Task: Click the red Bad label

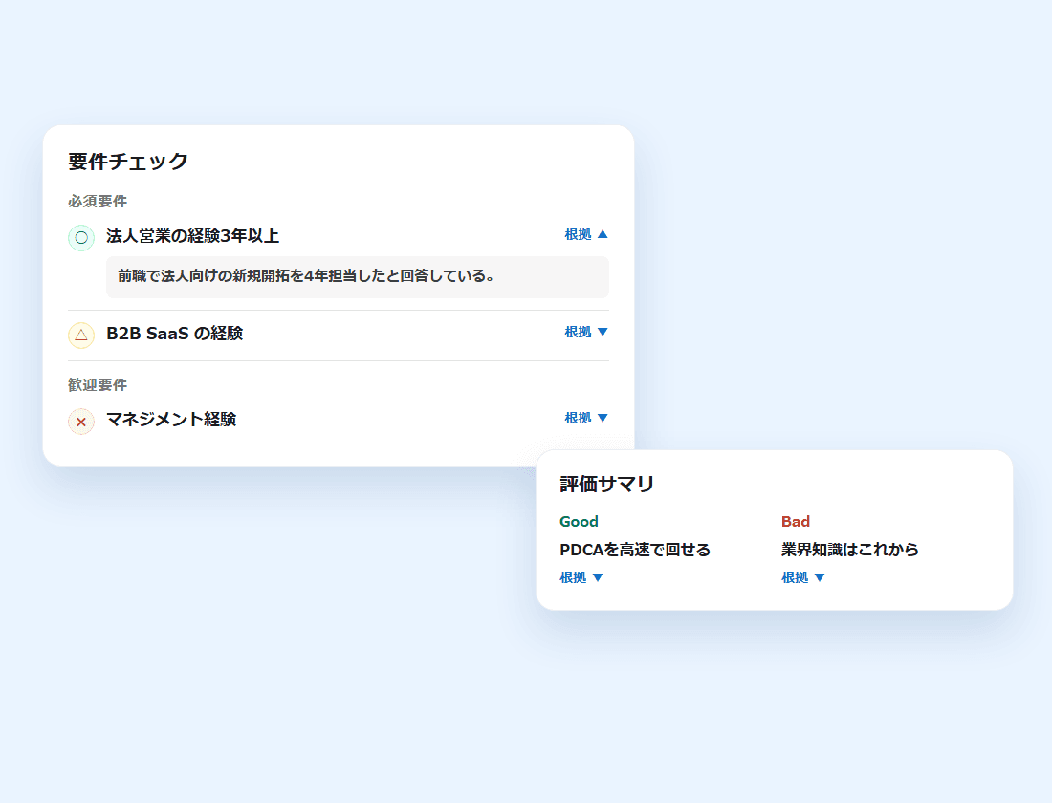Action: 796,521
